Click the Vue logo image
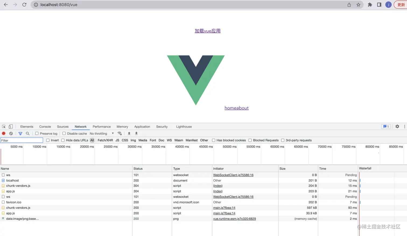This screenshot has height=236, width=407. [196, 80]
